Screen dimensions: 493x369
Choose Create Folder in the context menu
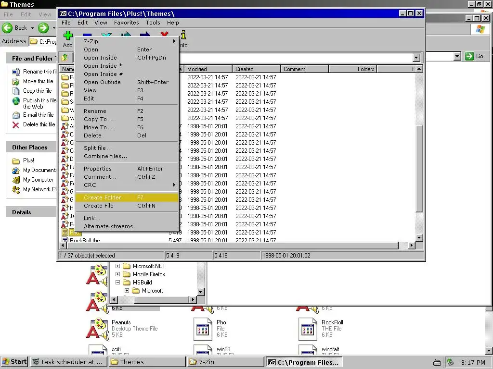point(127,197)
